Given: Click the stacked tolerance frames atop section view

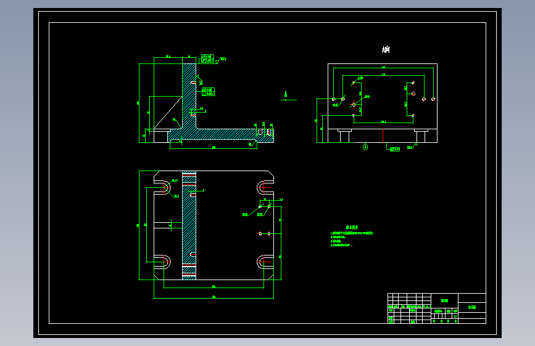Looking at the screenshot, I should point(207,58).
